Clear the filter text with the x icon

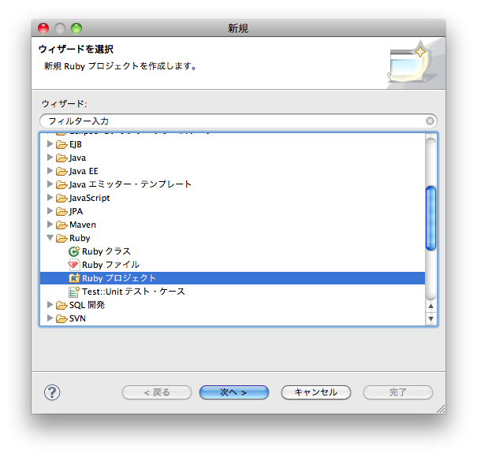pyautogui.click(x=430, y=121)
